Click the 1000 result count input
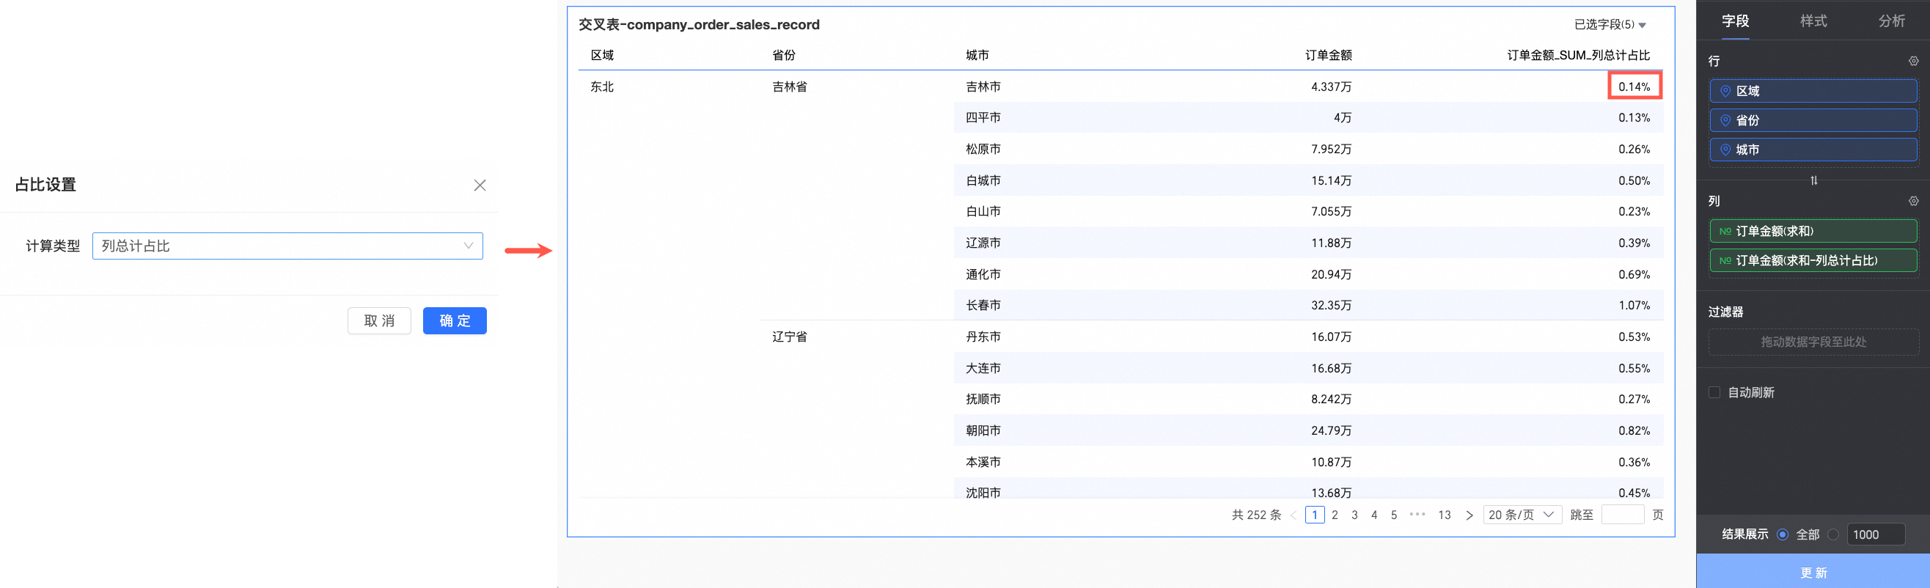This screenshot has height=588, width=1930. point(1876,534)
